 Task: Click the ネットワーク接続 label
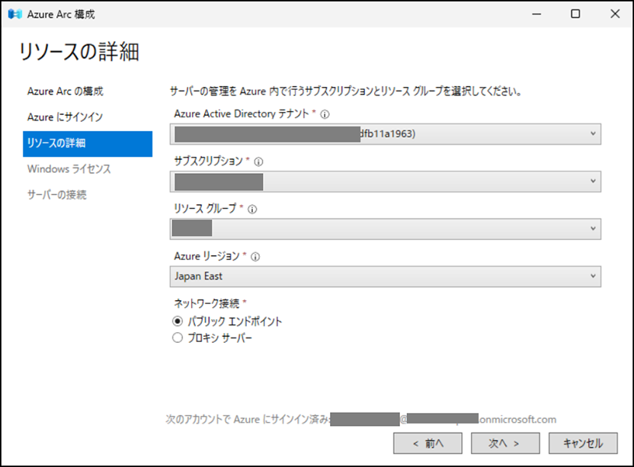[207, 303]
